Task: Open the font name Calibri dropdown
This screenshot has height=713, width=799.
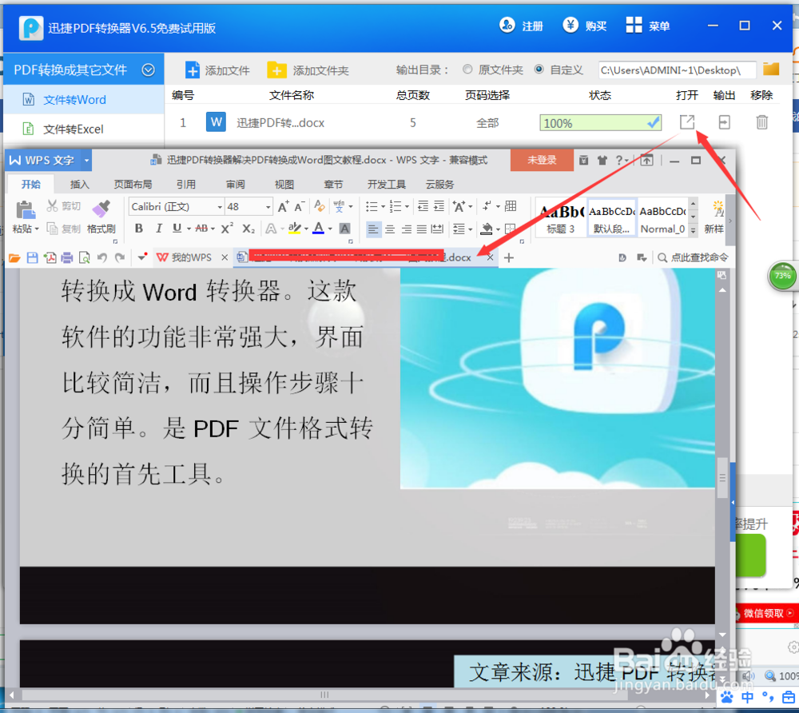Action: tap(220, 207)
